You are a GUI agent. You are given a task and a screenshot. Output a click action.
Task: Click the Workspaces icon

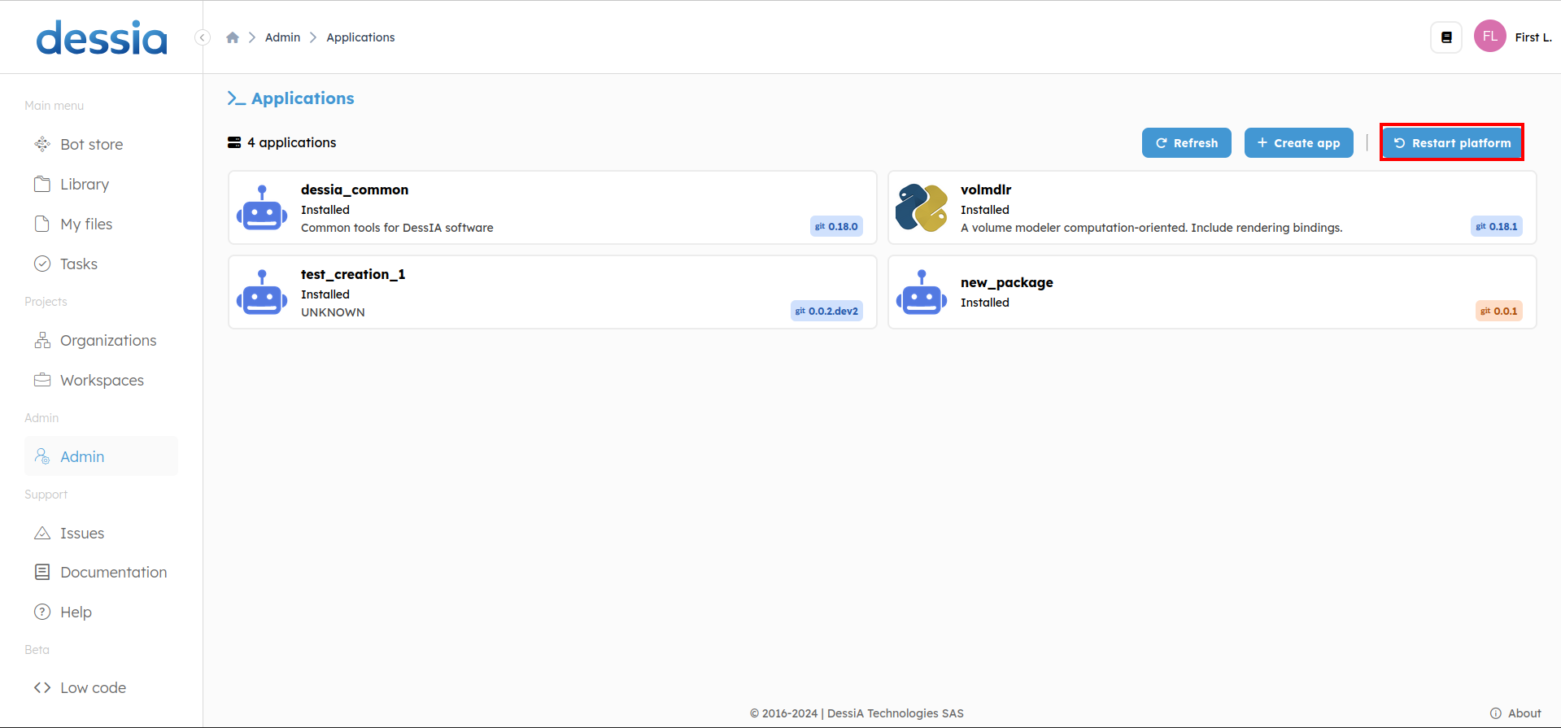coord(42,380)
